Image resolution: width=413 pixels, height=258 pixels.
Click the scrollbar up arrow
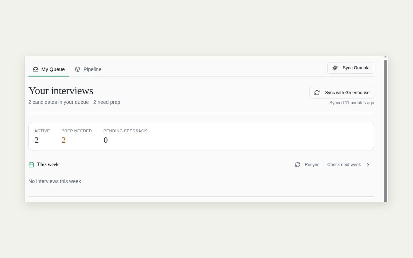click(385, 57)
